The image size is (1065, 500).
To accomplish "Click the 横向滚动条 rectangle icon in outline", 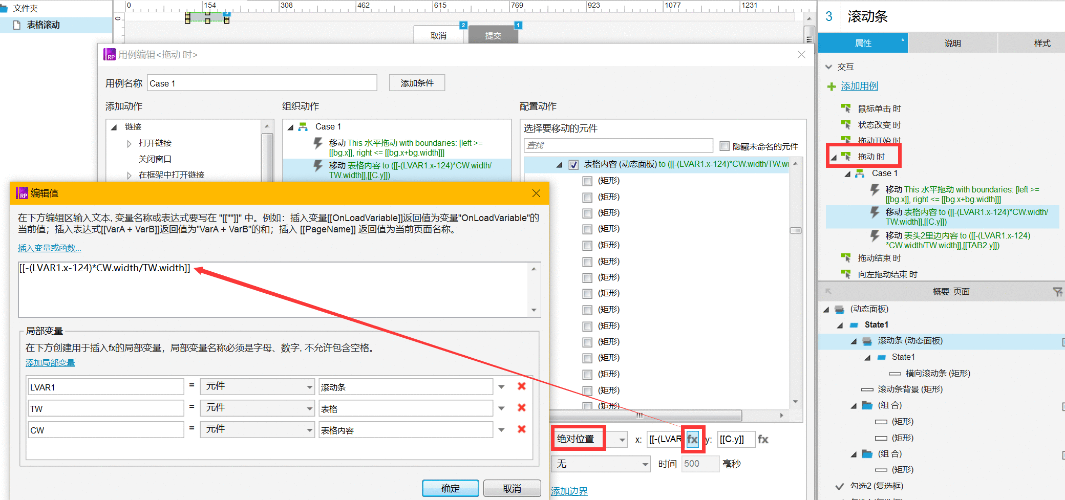I will (894, 374).
